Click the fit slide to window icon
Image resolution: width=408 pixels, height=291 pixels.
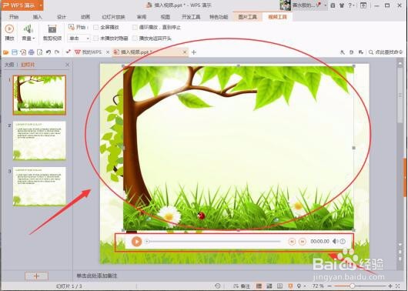tap(398, 286)
